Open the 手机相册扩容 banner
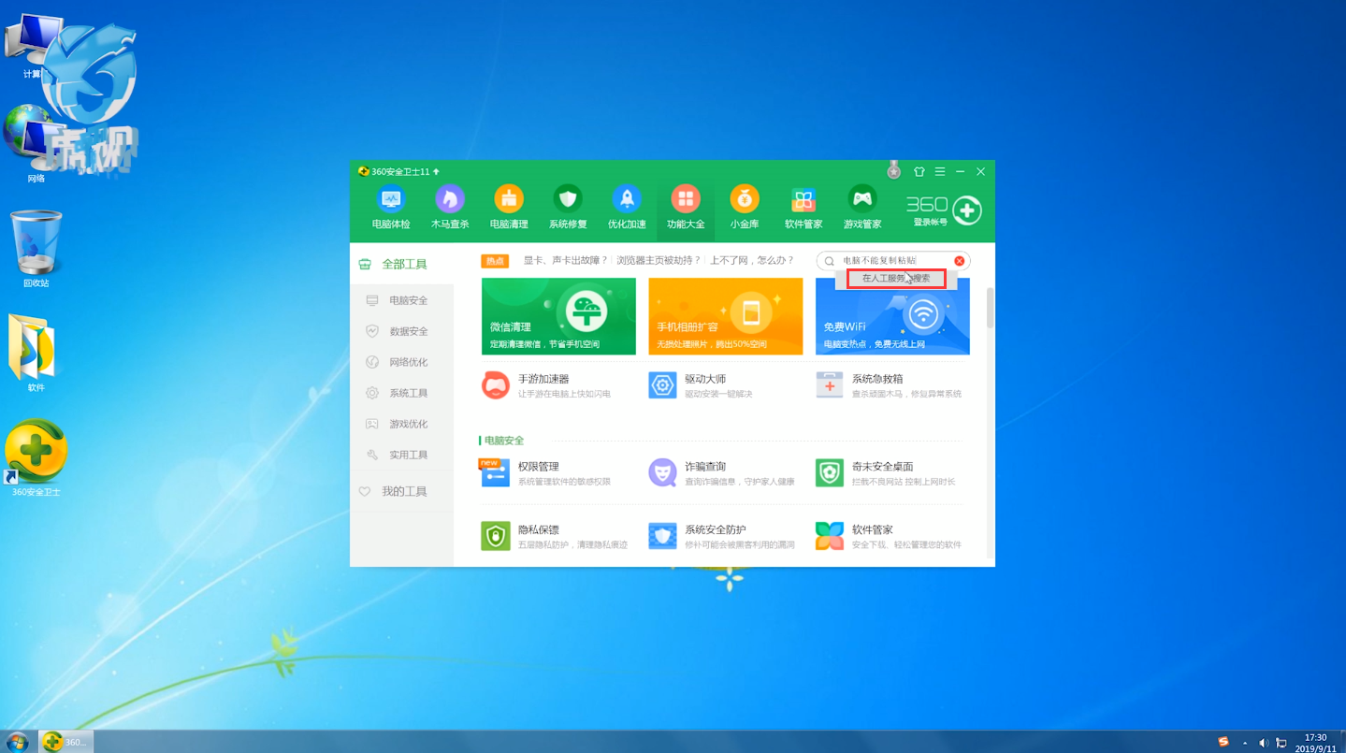The image size is (1346, 753). click(x=726, y=316)
